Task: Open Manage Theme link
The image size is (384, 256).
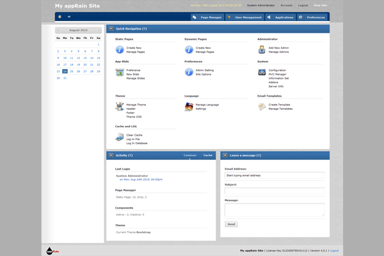Action: [136, 105]
